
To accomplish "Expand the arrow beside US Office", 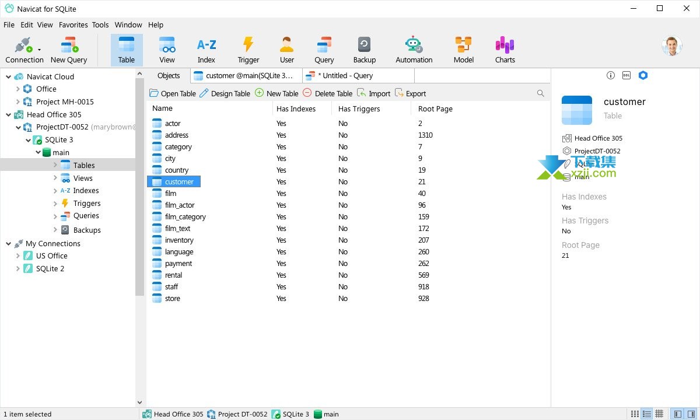I will [x=18, y=256].
